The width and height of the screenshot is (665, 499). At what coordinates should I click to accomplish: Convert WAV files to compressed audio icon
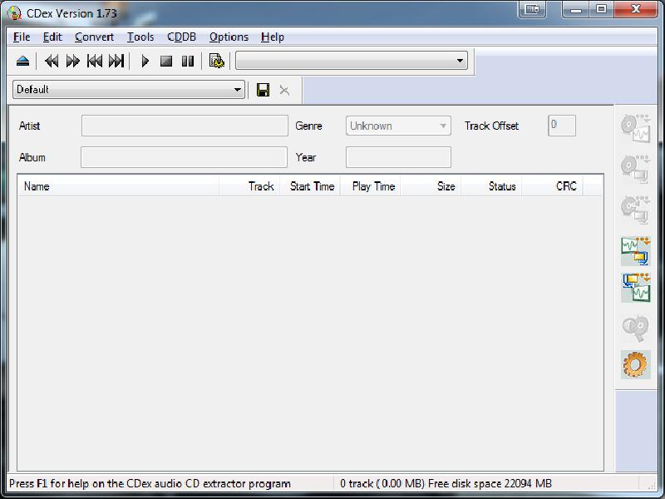635,251
